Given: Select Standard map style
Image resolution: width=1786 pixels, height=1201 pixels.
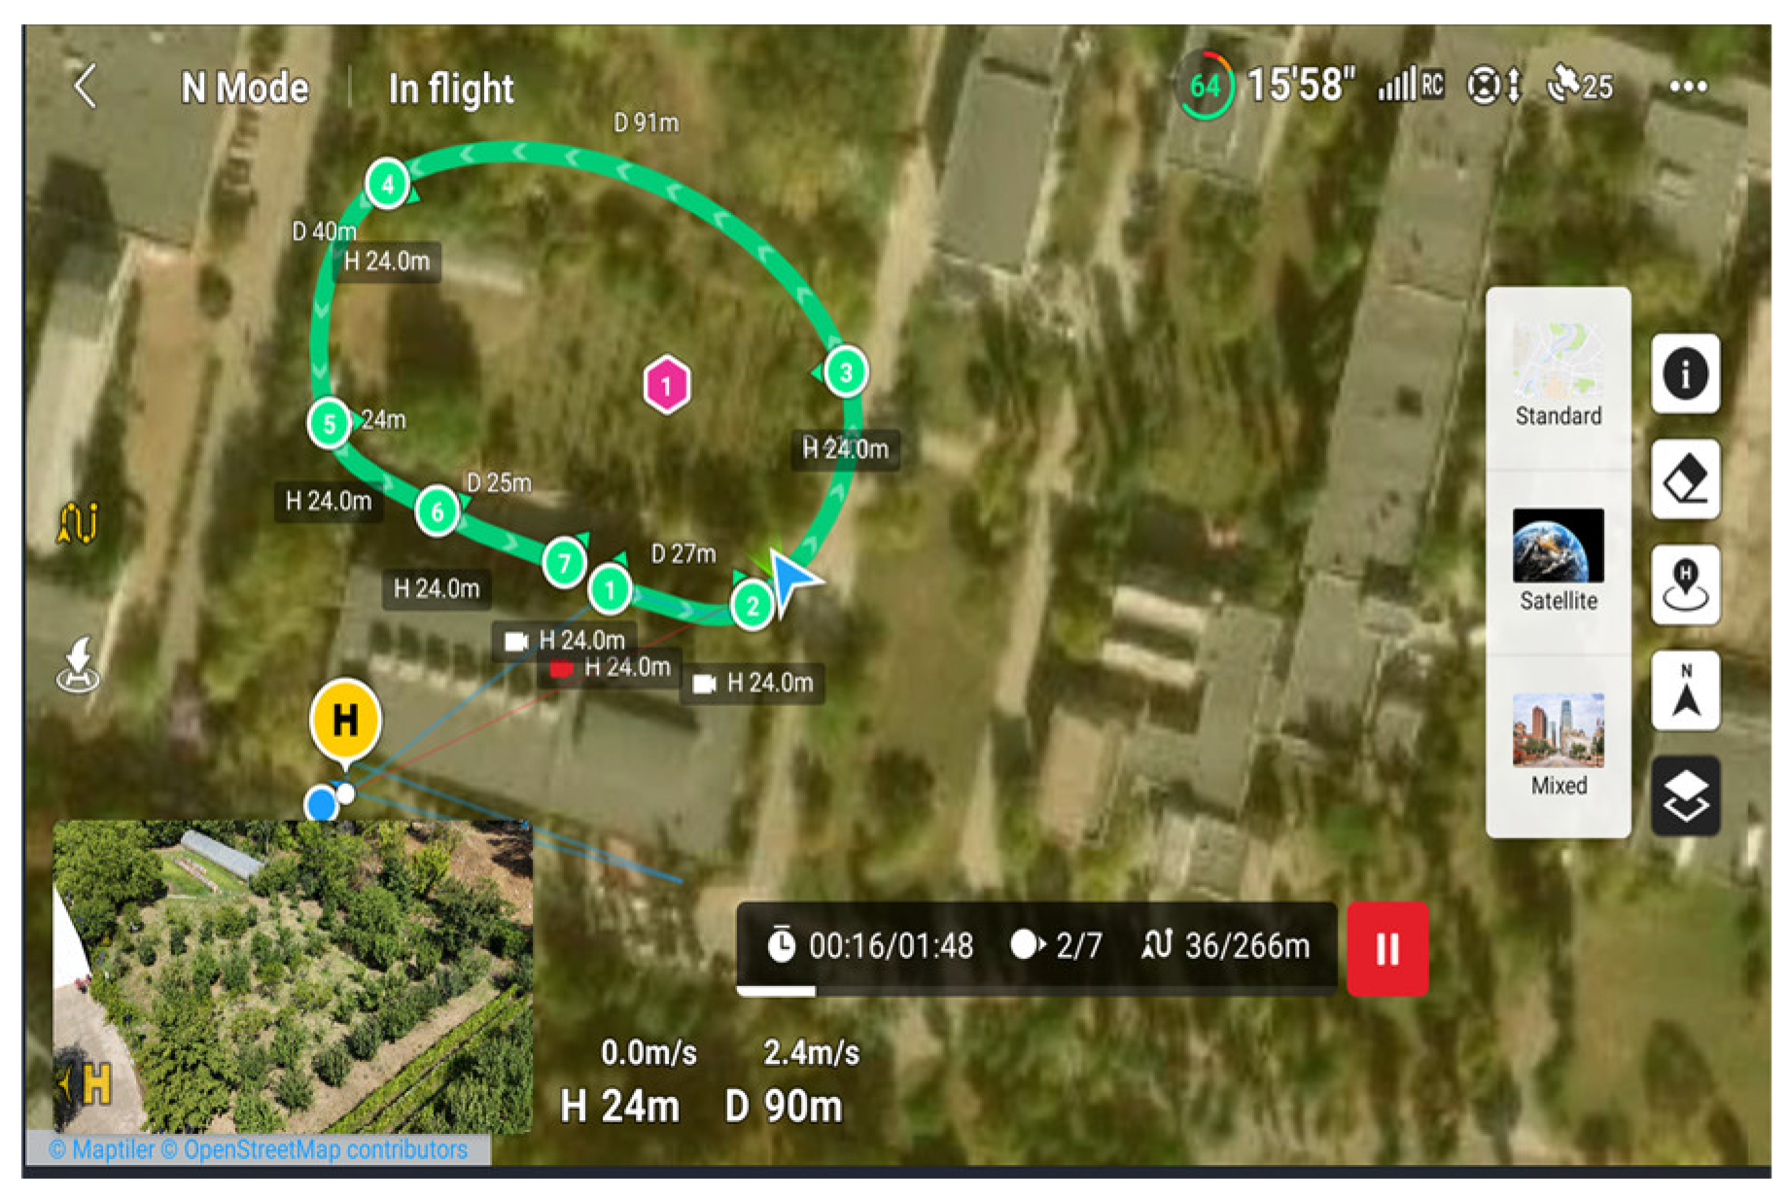Looking at the screenshot, I should click(1558, 376).
